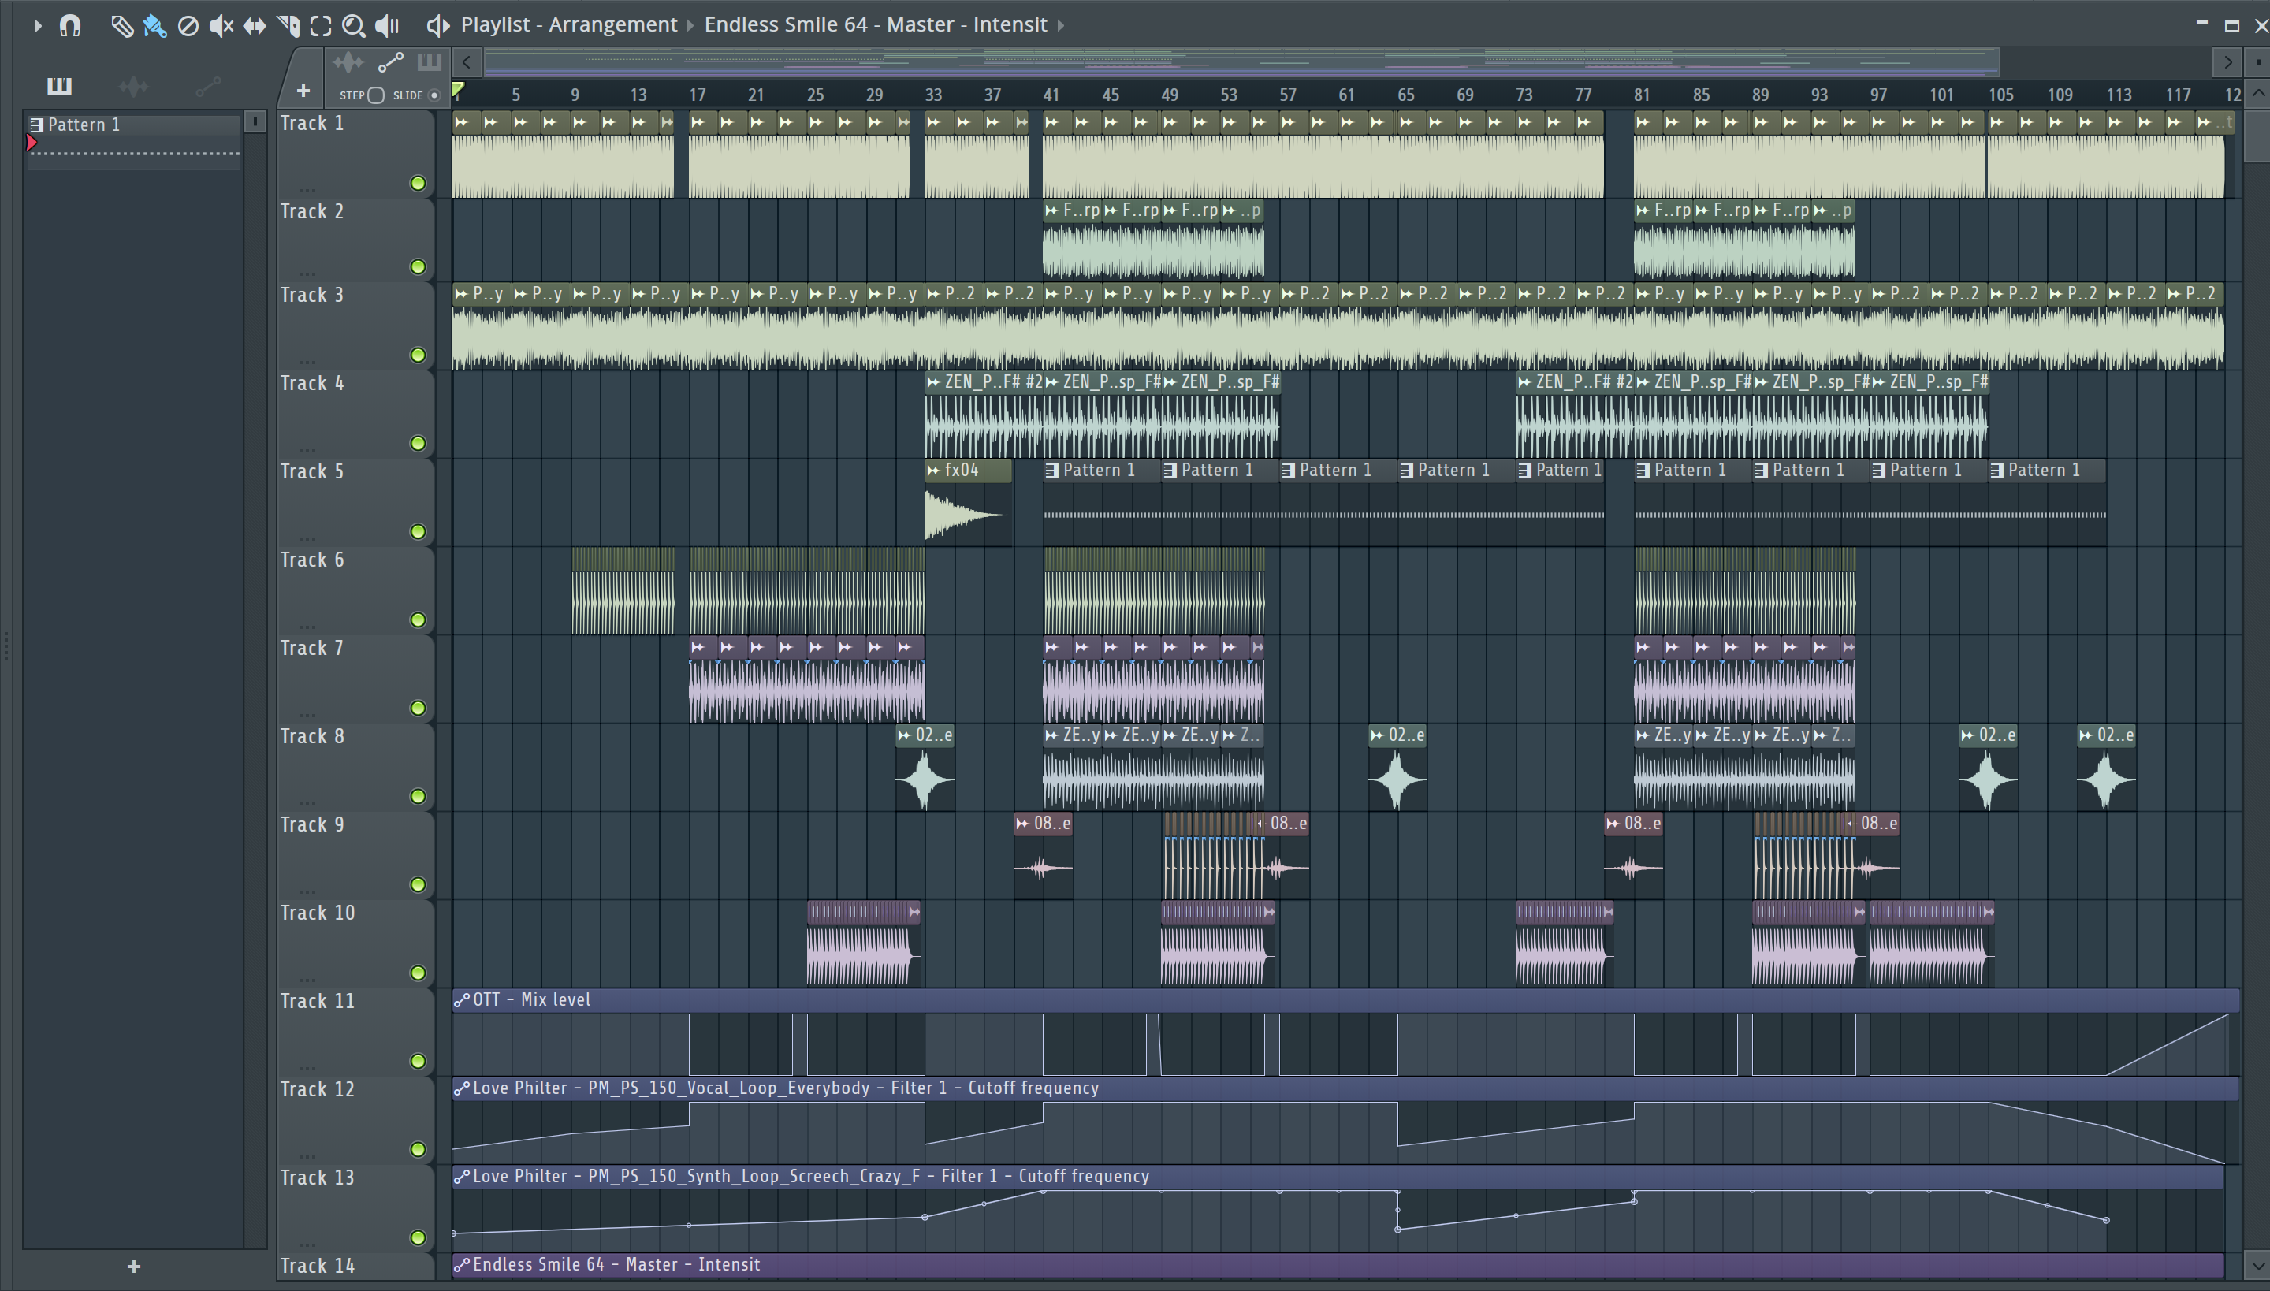Screen dimensions: 2270x1291
Task: Mute Track 13 via its green LED
Action: click(x=418, y=1237)
